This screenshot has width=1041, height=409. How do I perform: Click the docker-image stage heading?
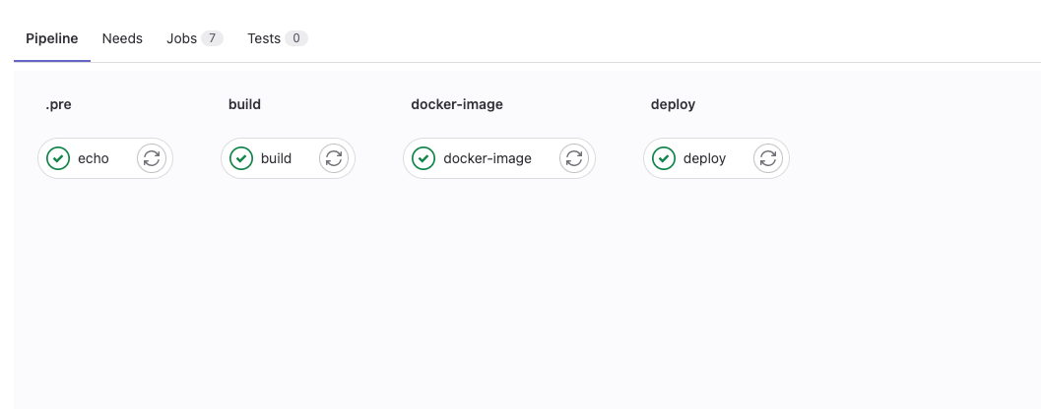pyautogui.click(x=457, y=104)
